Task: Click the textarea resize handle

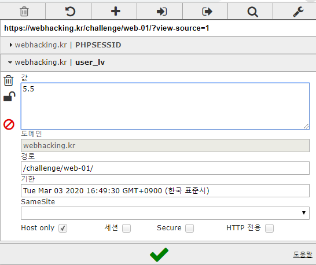Action: [x=306, y=126]
